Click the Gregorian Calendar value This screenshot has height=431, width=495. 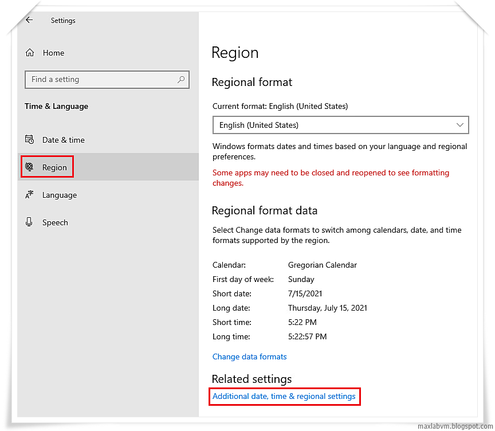tap(323, 265)
